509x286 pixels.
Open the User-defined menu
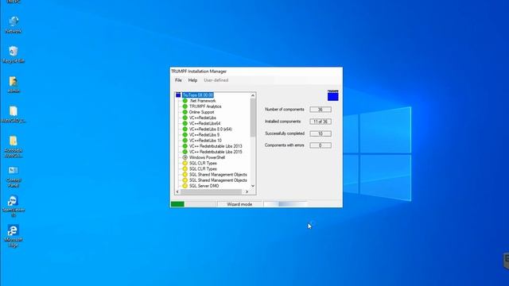coord(216,80)
